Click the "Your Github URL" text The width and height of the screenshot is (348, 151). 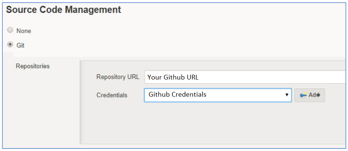pyautogui.click(x=173, y=77)
